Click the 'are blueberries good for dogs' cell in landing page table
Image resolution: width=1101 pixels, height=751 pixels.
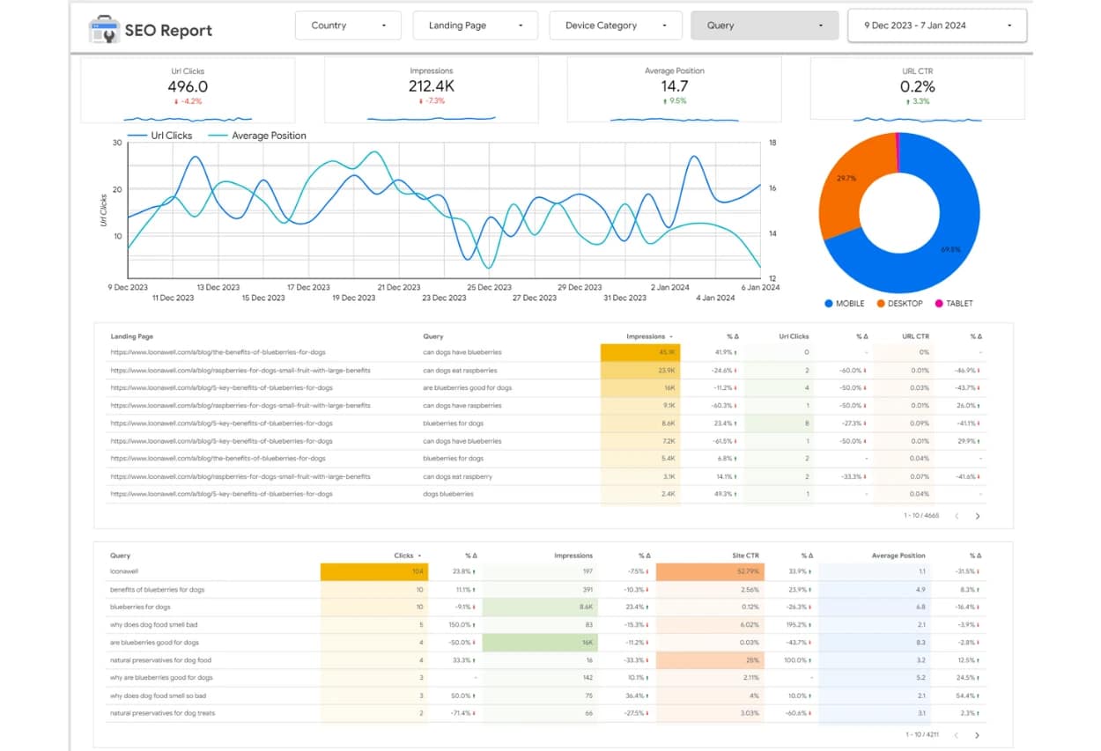pos(467,388)
